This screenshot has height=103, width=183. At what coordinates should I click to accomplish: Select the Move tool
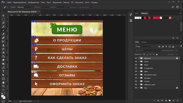3,15
